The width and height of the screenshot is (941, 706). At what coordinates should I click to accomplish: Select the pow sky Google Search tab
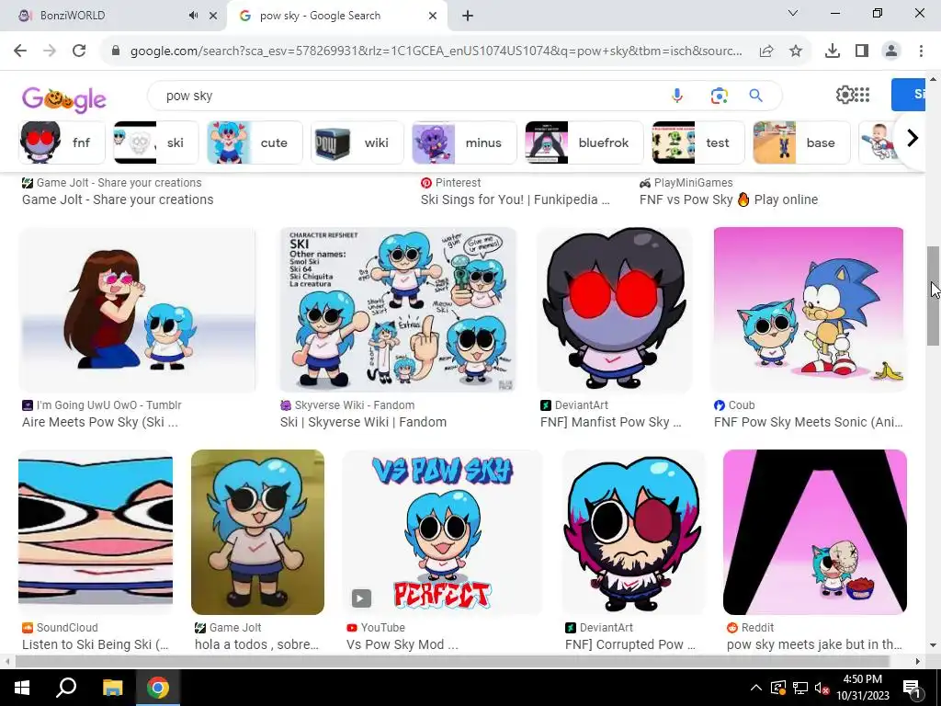pos(336,16)
